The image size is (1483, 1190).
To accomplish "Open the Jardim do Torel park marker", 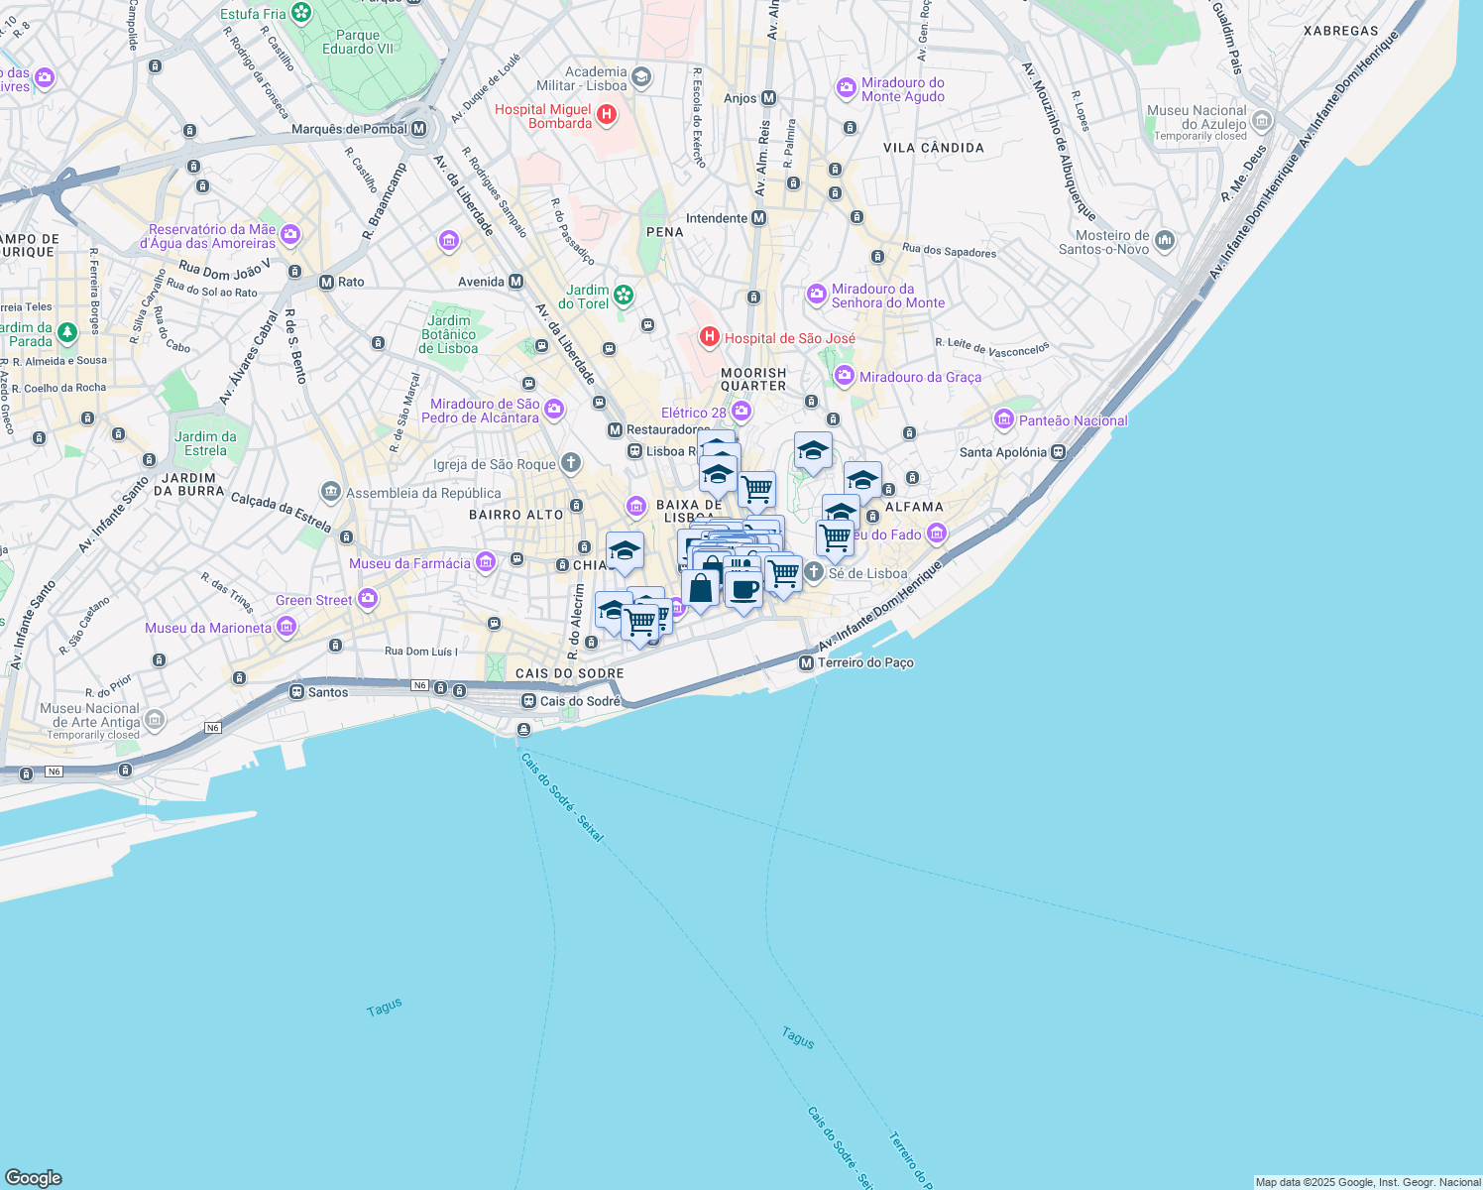I will 624,295.
